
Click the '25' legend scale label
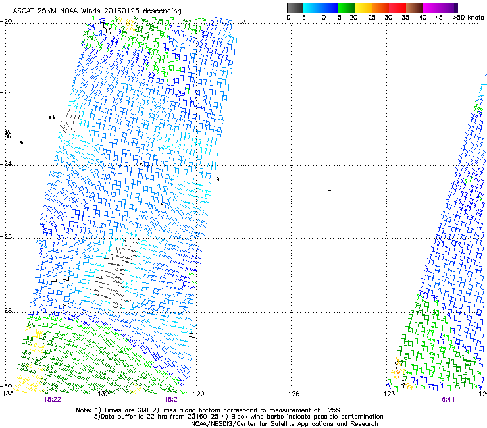[x=372, y=18]
